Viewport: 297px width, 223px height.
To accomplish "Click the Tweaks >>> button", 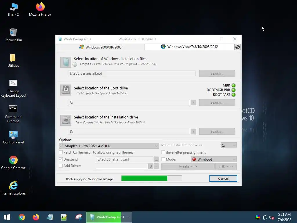I will [188, 166].
